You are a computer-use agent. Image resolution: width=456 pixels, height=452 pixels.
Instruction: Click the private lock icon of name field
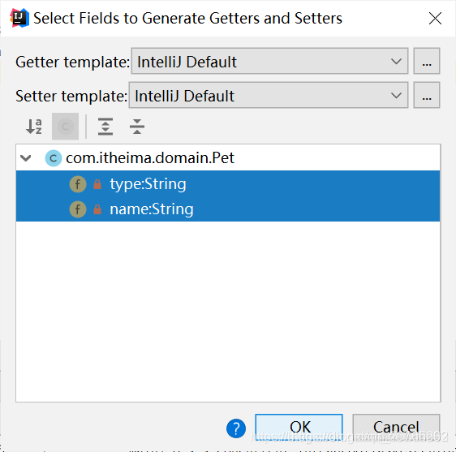click(x=97, y=209)
